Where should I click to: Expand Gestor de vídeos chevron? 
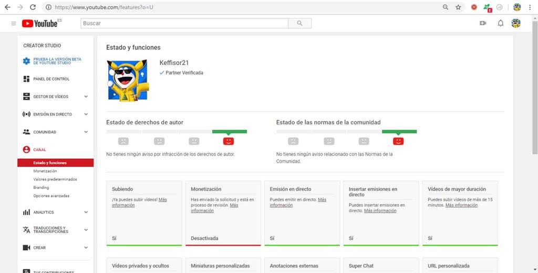pyautogui.click(x=86, y=97)
